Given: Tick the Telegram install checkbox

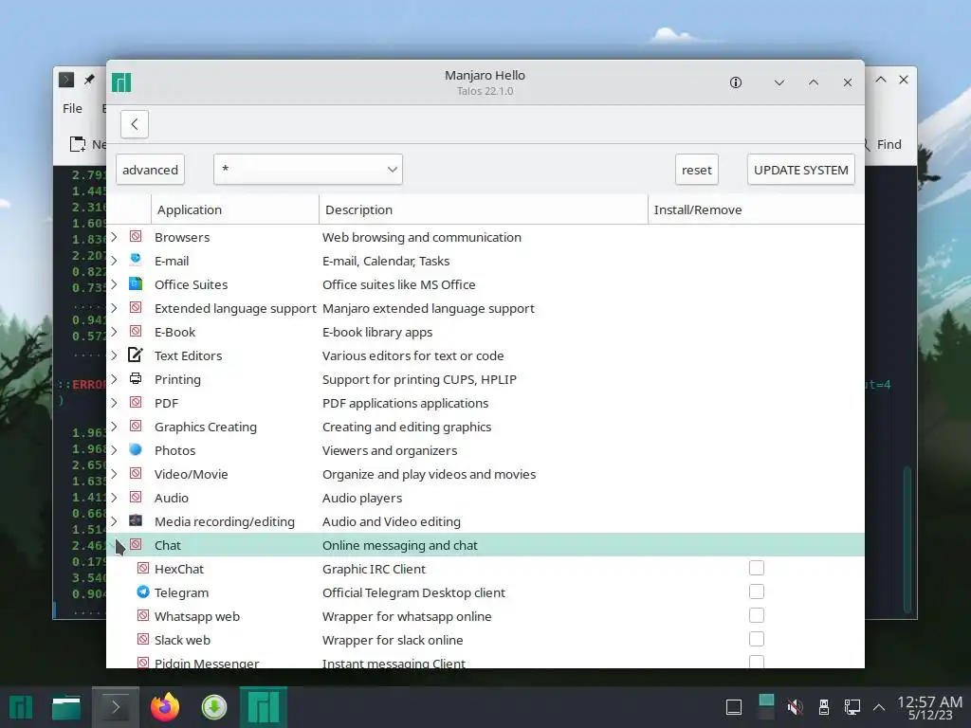Looking at the screenshot, I should tap(756, 591).
